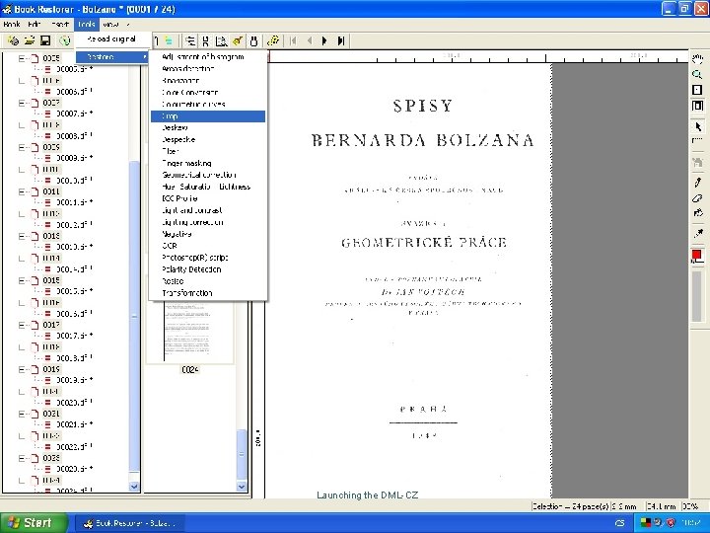
Task: Click the vertical slider under color swatch
Action: [697, 295]
